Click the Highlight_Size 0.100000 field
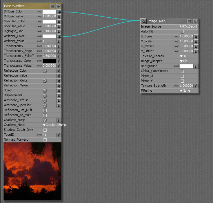 [49, 31]
